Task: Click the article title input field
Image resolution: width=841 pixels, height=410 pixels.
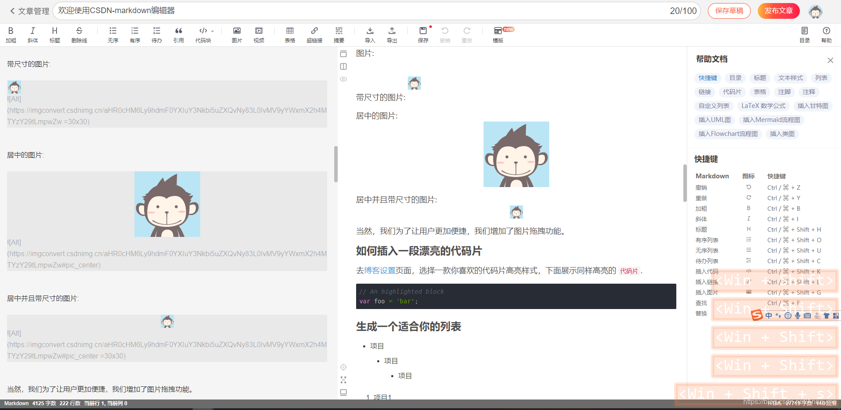Action: [377, 11]
